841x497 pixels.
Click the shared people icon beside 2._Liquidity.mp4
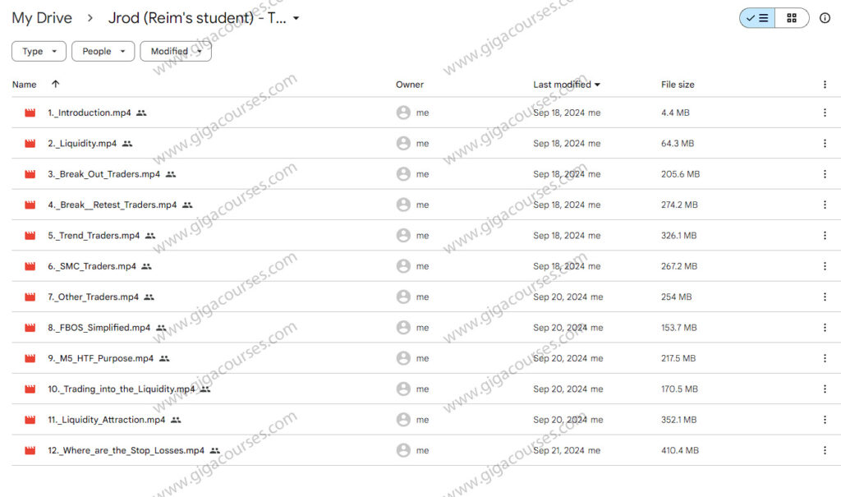(127, 144)
